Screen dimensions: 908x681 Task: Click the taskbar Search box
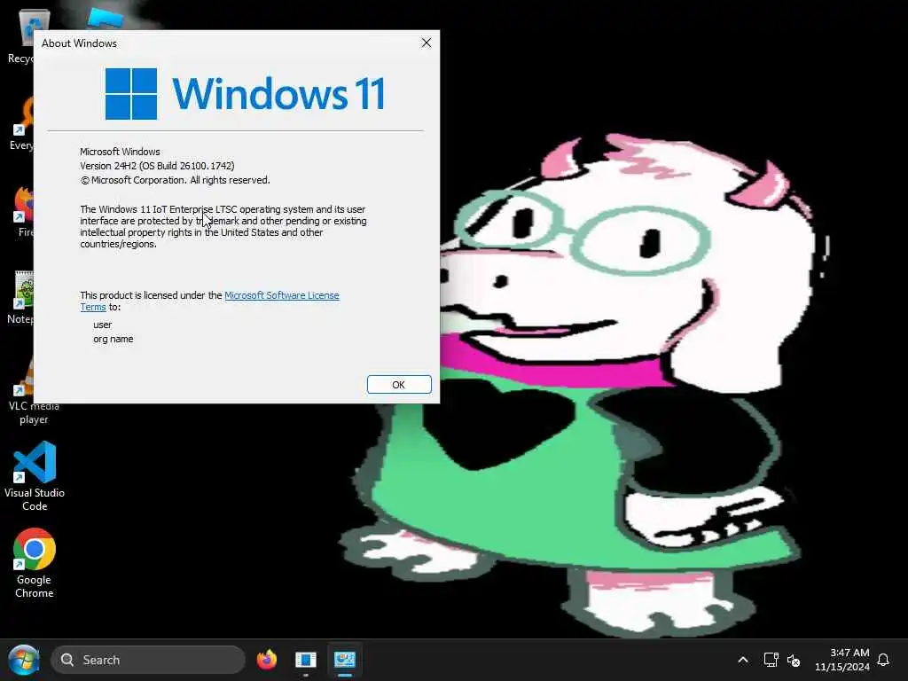148,660
